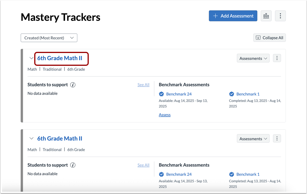Open the options menu next to Add Assessment
307x194 pixels.
(x=280, y=16)
